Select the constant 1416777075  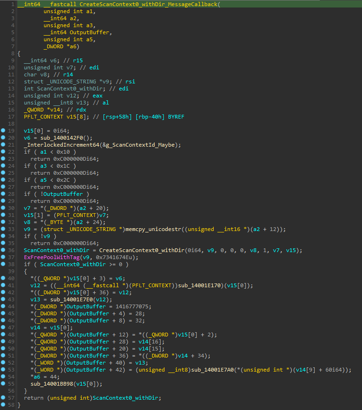click(132, 306)
